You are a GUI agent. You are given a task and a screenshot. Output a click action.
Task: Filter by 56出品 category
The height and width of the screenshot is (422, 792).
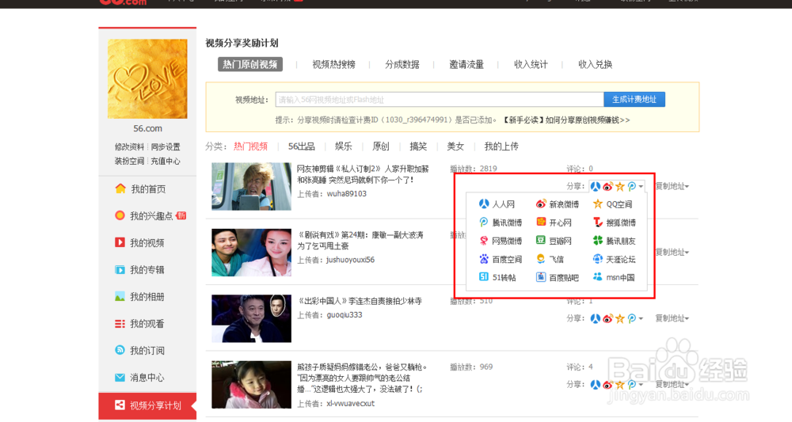[x=302, y=146]
